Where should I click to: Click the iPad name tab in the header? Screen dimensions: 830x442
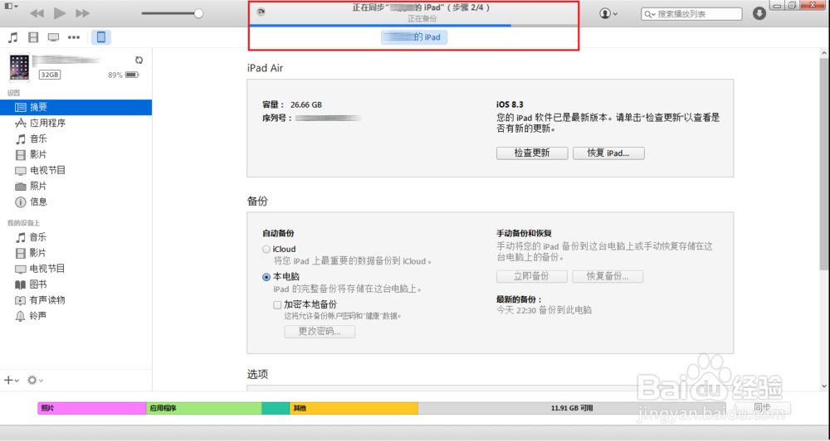pos(414,37)
